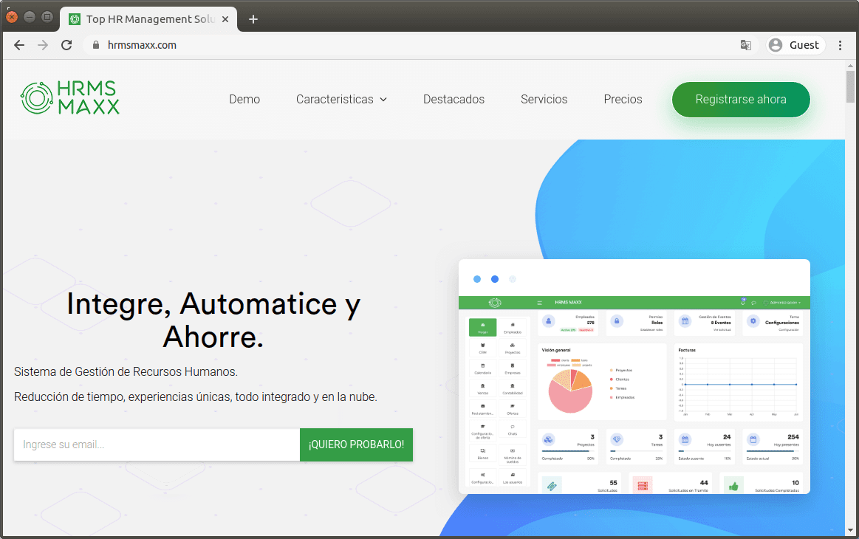Image resolution: width=859 pixels, height=539 pixels.
Task: Open a new browser tab
Action: pos(253,19)
